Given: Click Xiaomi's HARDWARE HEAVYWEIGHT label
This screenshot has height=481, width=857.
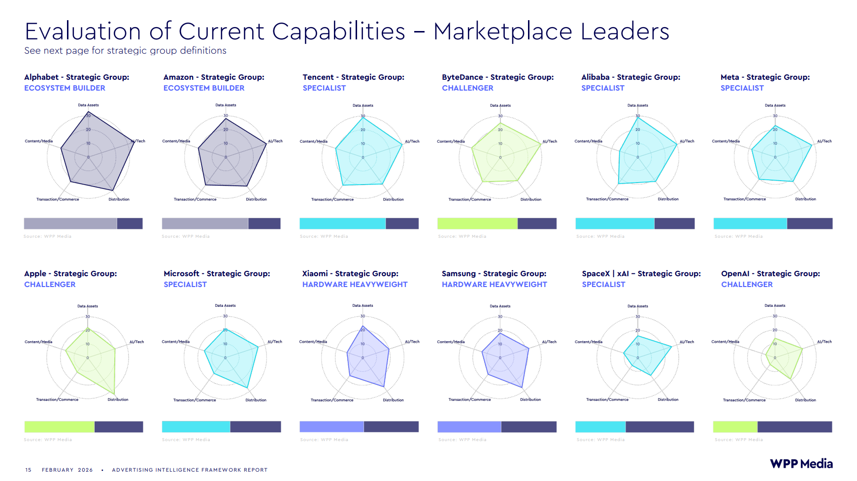Looking at the screenshot, I should click(355, 285).
